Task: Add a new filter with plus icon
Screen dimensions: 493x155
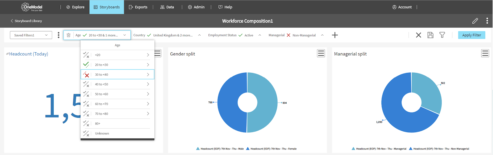Action: tap(335, 35)
